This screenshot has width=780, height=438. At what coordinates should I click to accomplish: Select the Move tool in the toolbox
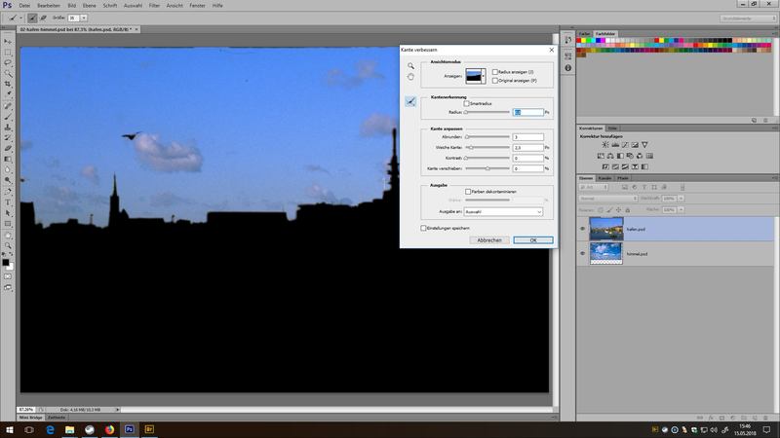tap(8, 40)
